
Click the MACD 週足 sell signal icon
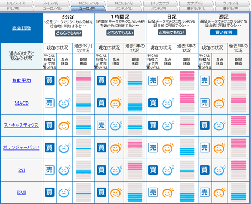click(205, 103)
